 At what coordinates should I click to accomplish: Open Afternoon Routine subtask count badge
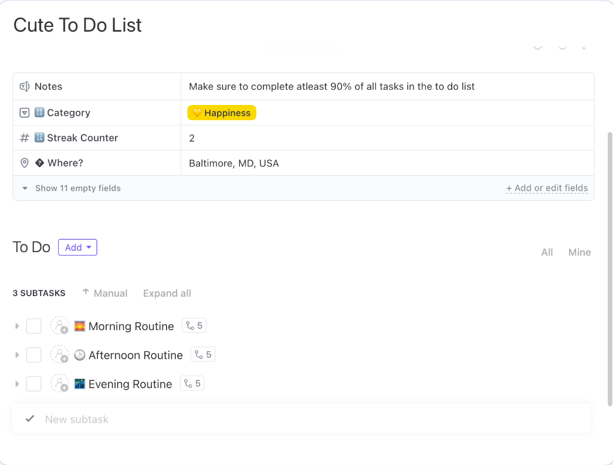click(x=203, y=354)
